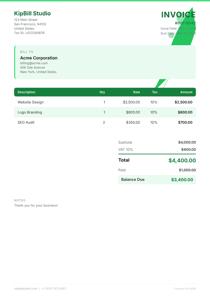Select invoice number #INV-0042

185,23
